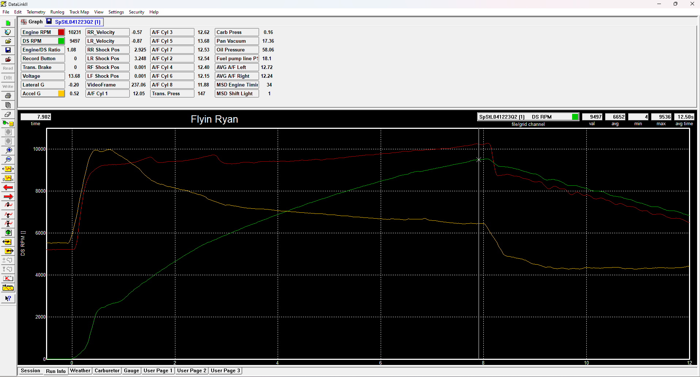Viewport: 700px width, 377px height.
Task: Click the zoom out magnifier icon
Action: tap(8, 159)
